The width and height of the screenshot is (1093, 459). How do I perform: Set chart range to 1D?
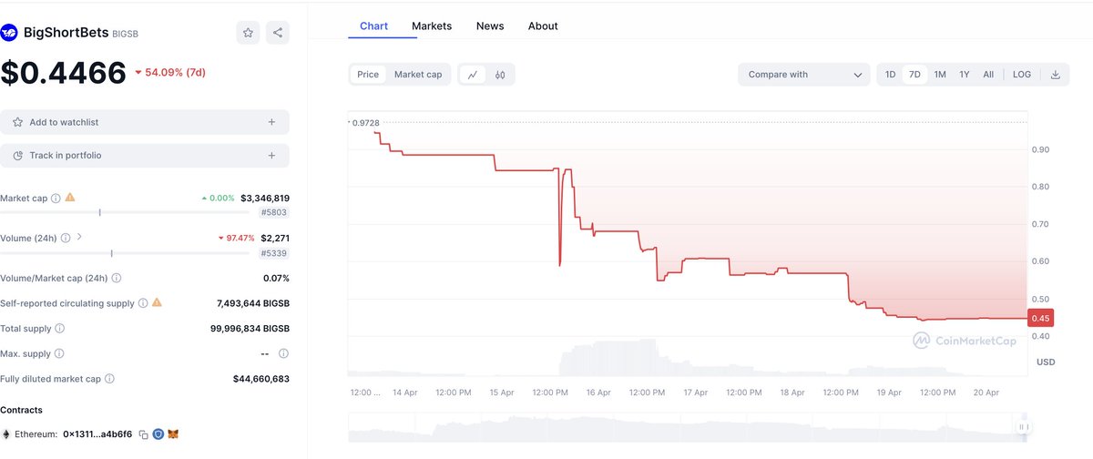click(891, 75)
